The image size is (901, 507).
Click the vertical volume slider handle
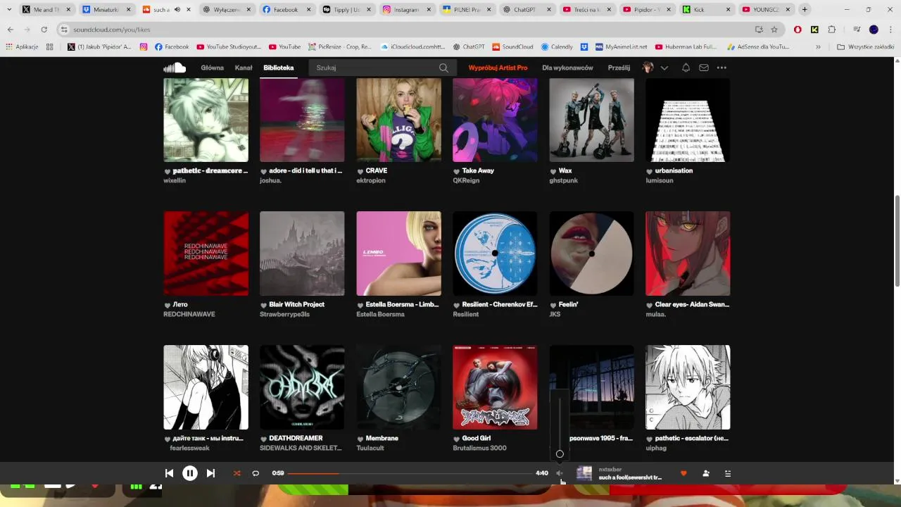click(x=560, y=454)
